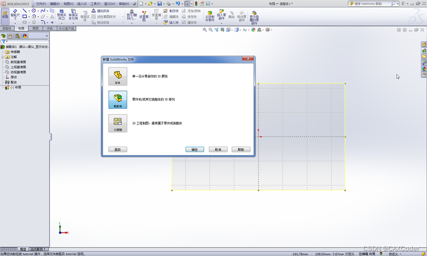Pick the 工程图 (Drawing) document type button

[117, 123]
